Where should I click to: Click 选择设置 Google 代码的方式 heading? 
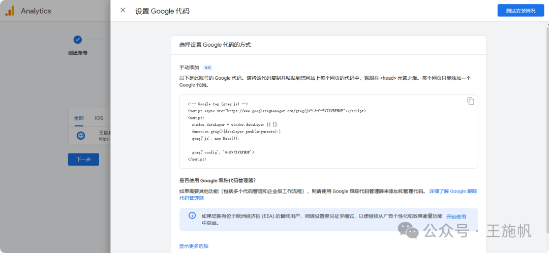[215, 45]
